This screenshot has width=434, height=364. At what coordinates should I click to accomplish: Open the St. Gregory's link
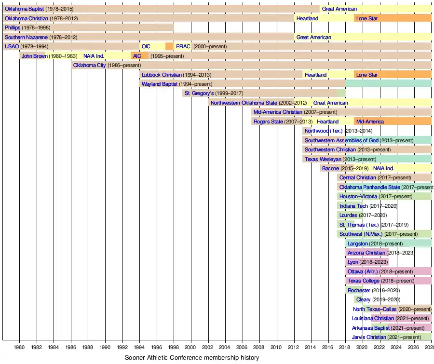coord(199,93)
